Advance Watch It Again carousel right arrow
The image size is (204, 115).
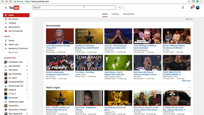pyautogui.click(x=192, y=98)
